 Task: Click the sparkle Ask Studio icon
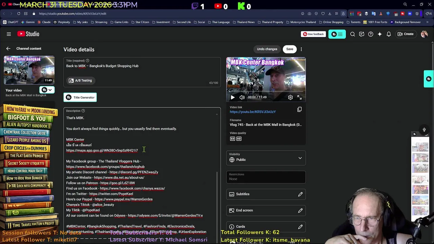click(380, 34)
